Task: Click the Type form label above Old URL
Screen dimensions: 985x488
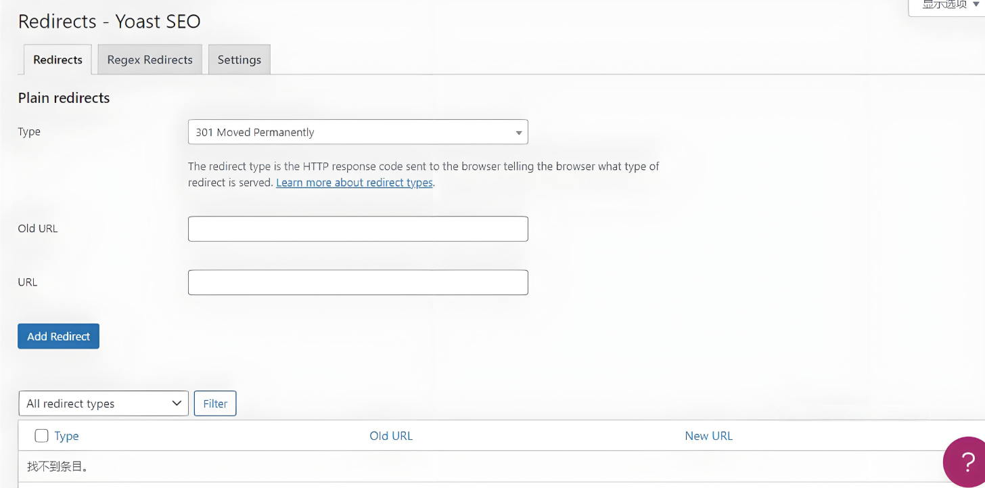Action: (29, 131)
